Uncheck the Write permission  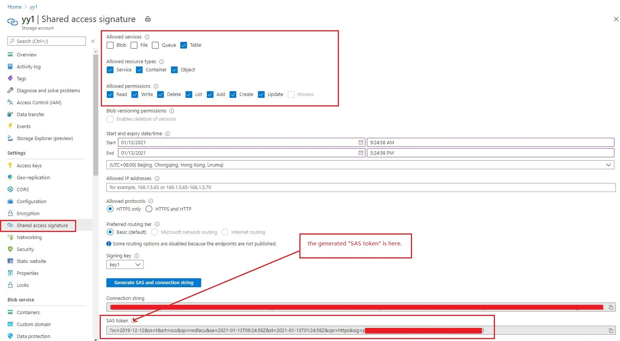point(135,94)
